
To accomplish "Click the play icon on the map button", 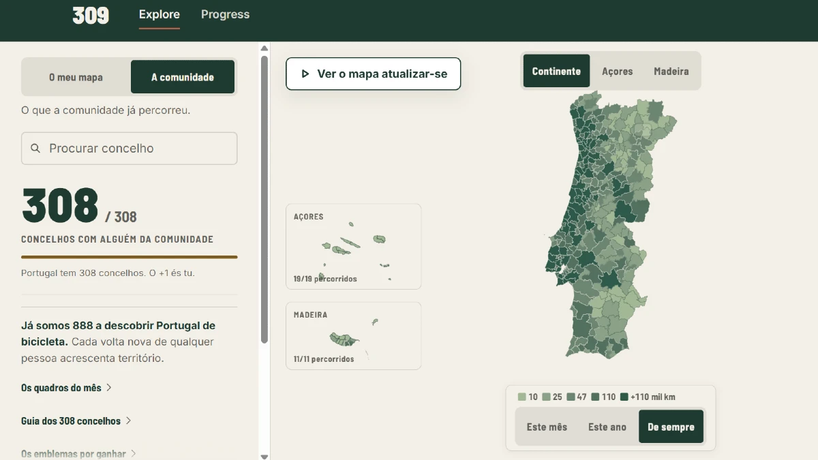I will point(305,74).
